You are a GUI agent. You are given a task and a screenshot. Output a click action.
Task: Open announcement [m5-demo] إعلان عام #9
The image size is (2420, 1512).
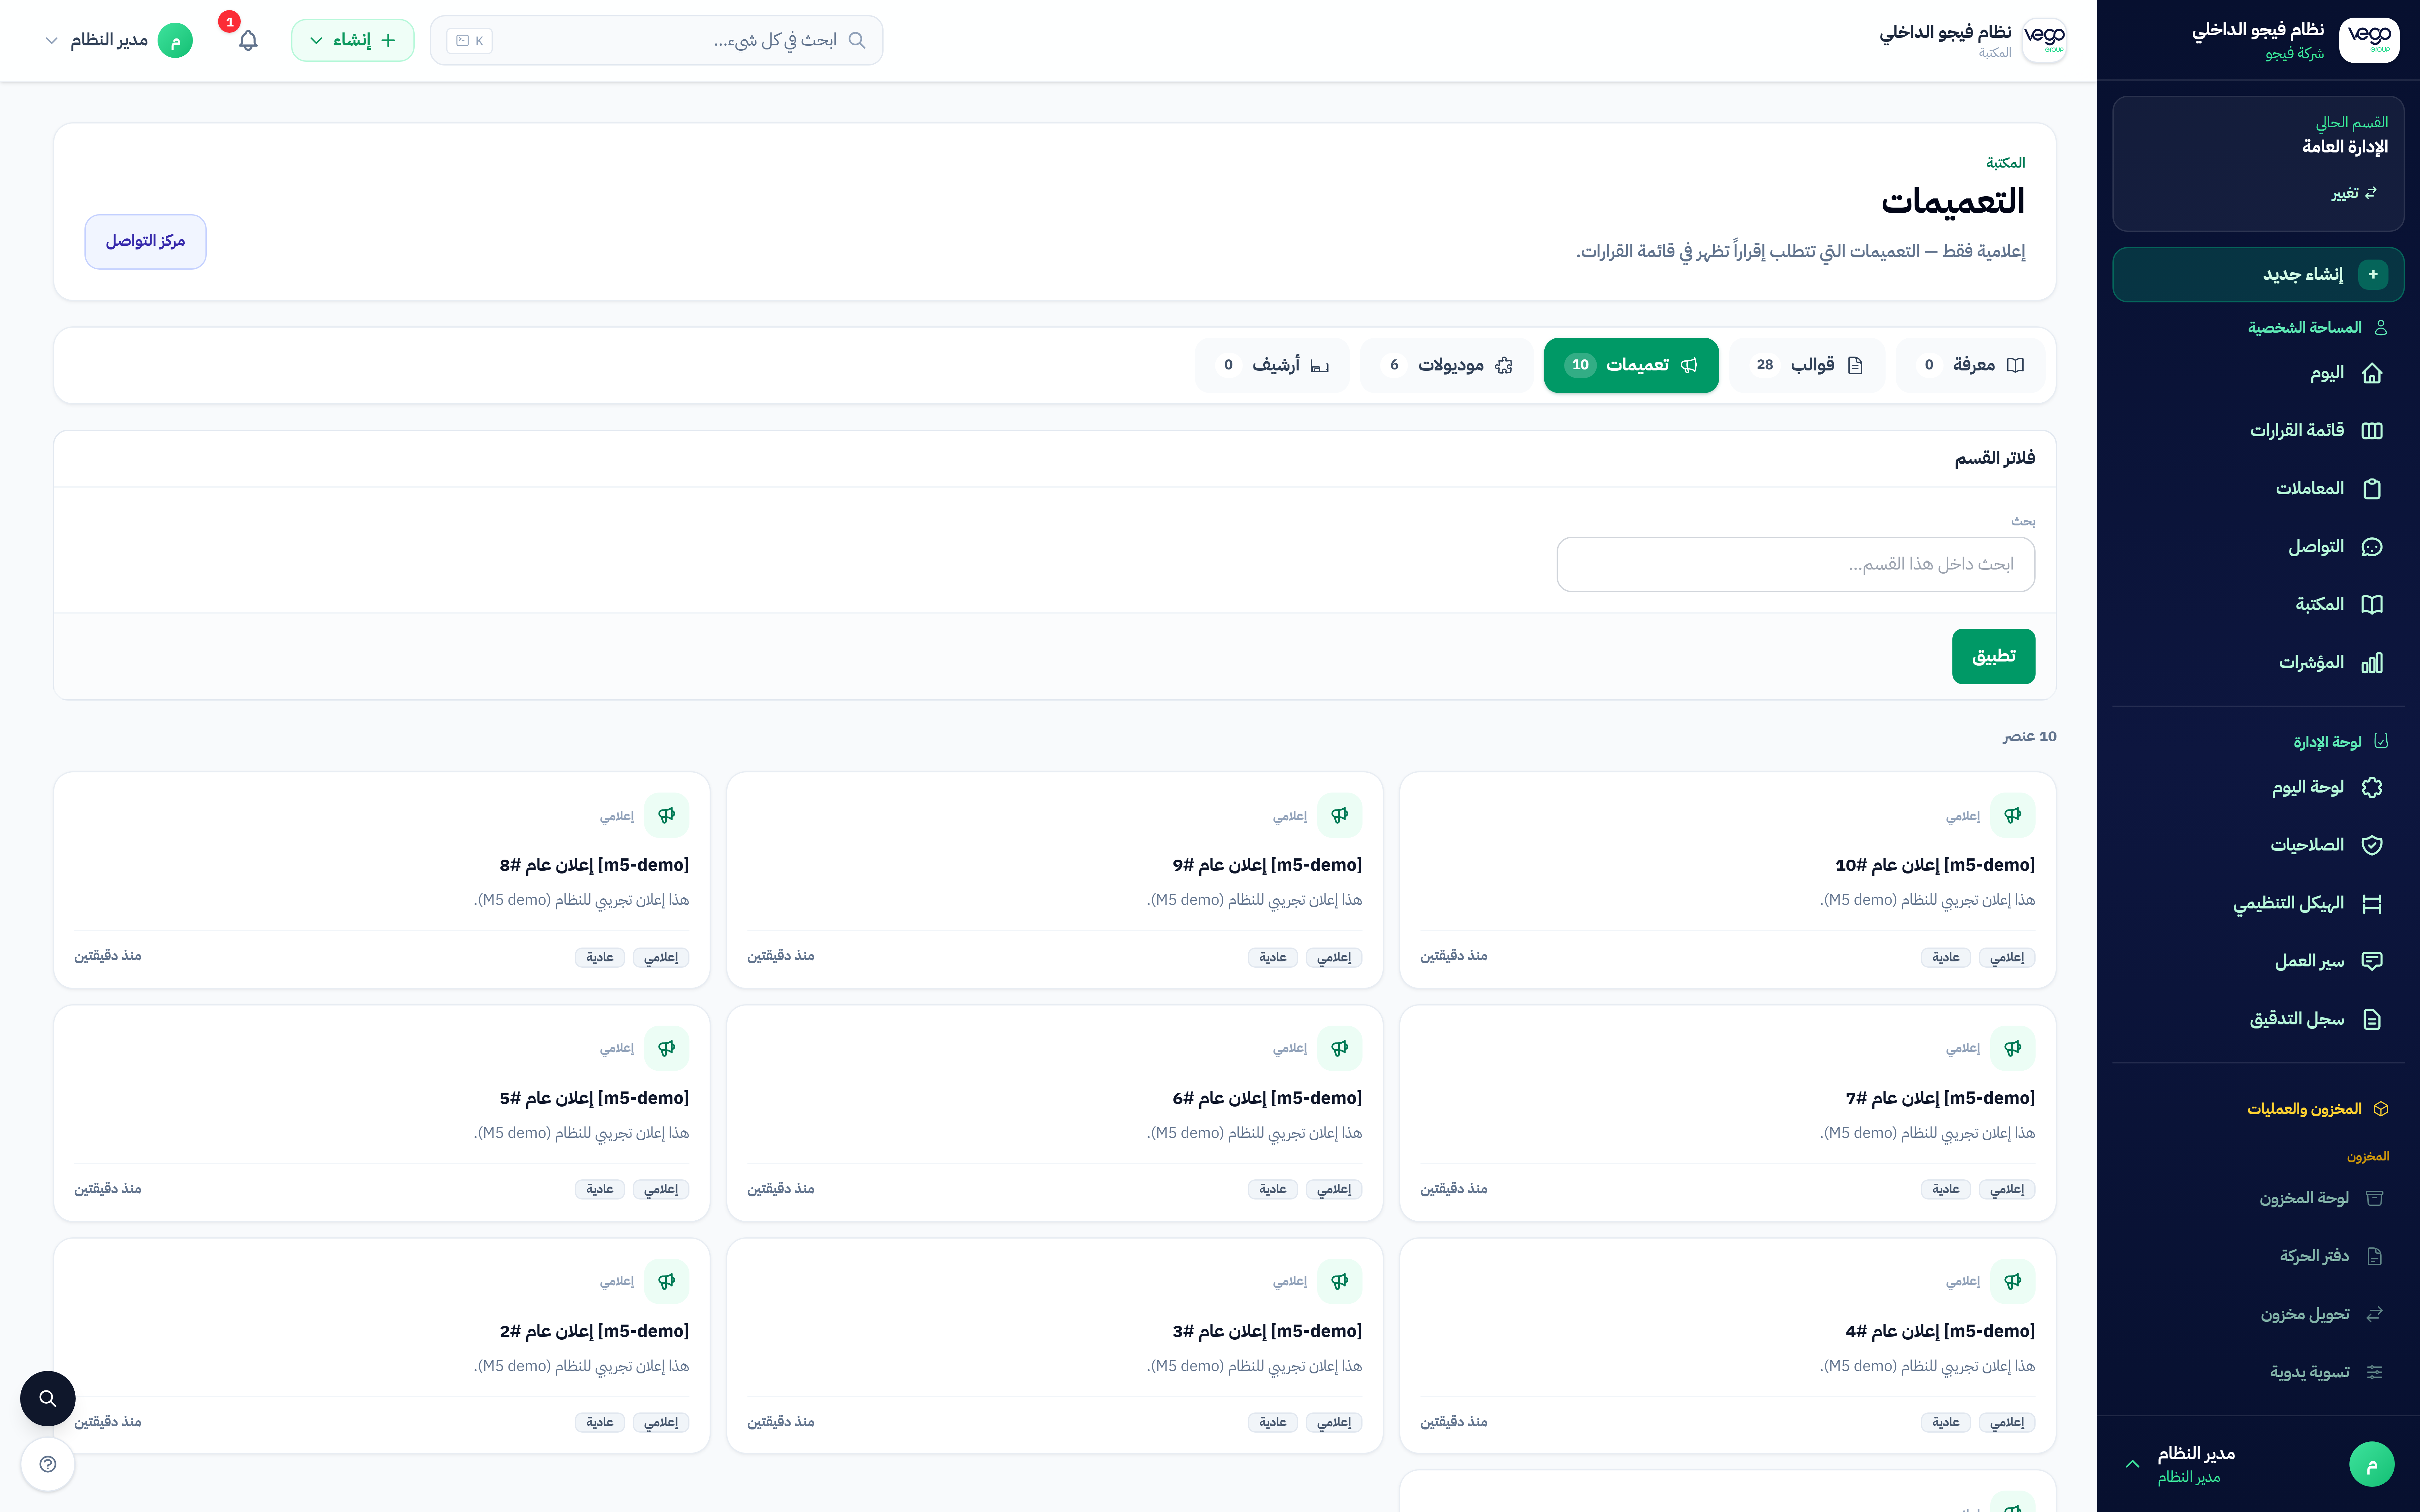point(1267,865)
